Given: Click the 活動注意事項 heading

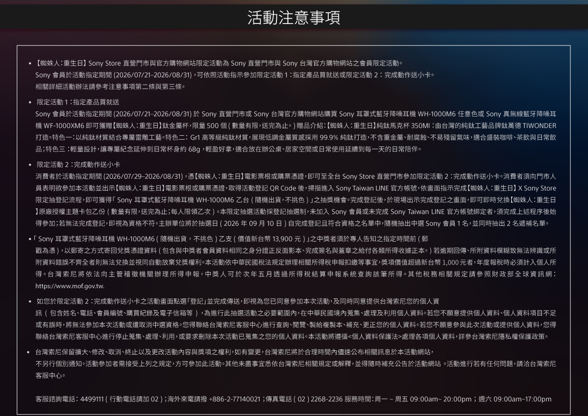Looking at the screenshot, I should coord(294,18).
